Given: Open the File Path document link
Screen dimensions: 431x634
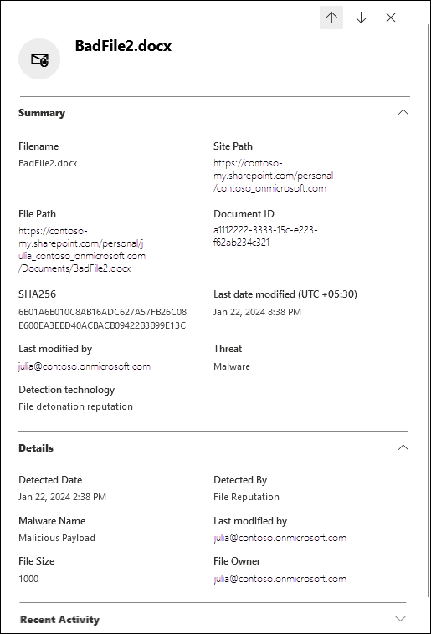Looking at the screenshot, I should 82,249.
